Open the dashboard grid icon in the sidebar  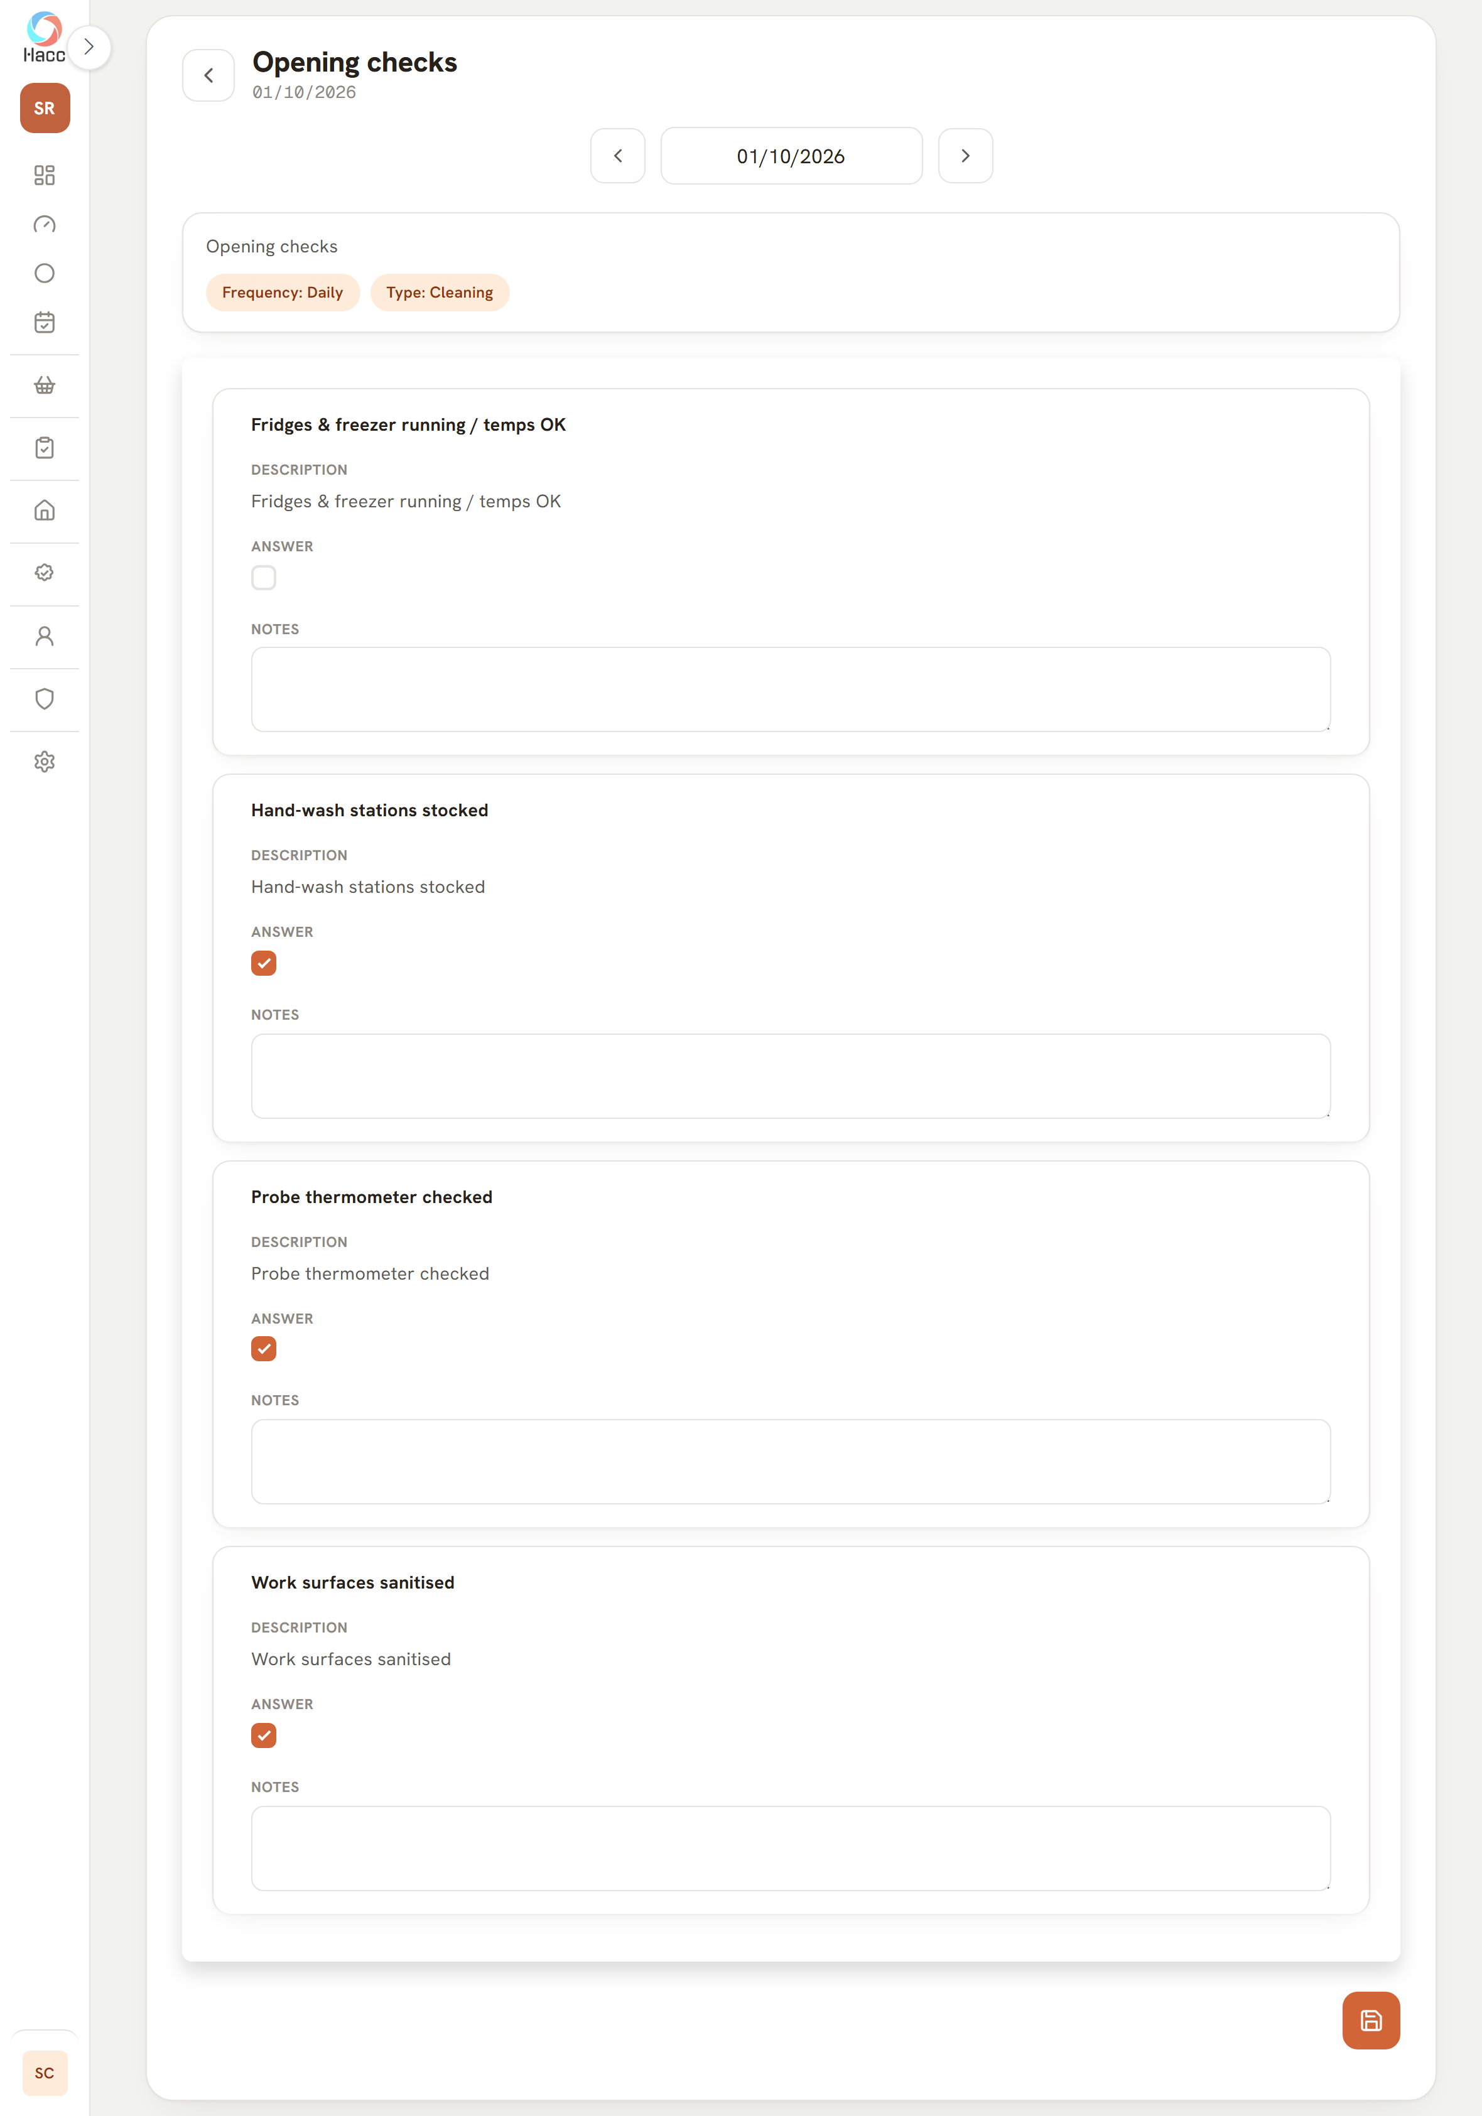[44, 175]
